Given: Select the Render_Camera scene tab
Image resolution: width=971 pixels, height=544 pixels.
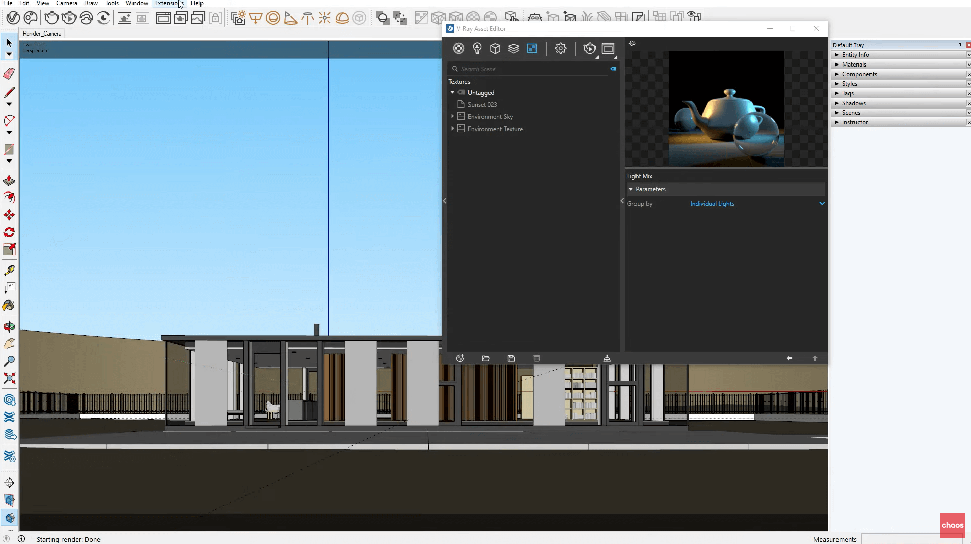Looking at the screenshot, I should click(x=42, y=34).
